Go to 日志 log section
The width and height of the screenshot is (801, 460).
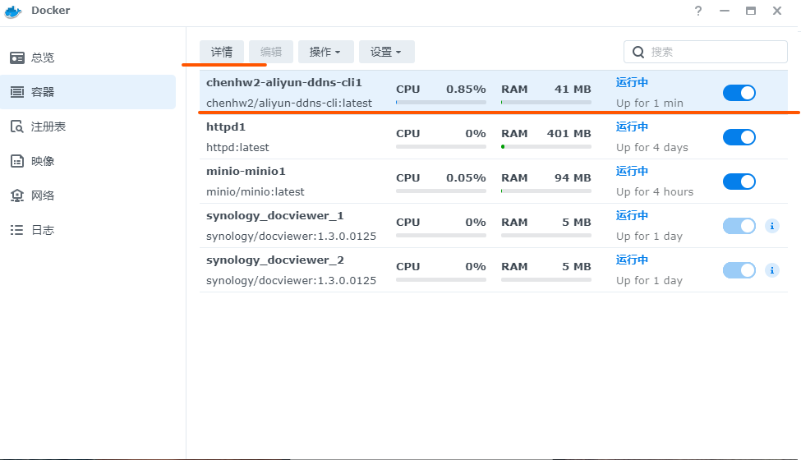pos(88,230)
